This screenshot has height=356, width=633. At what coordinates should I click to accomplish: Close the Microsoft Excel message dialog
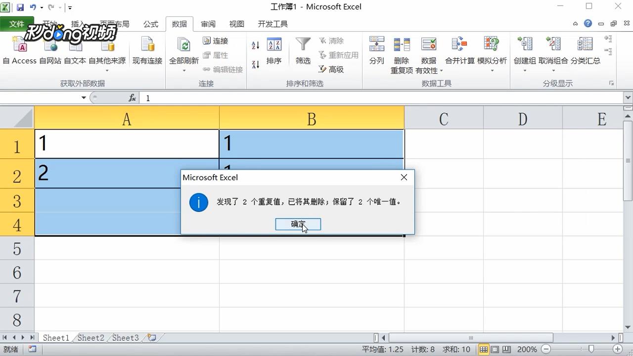404,177
